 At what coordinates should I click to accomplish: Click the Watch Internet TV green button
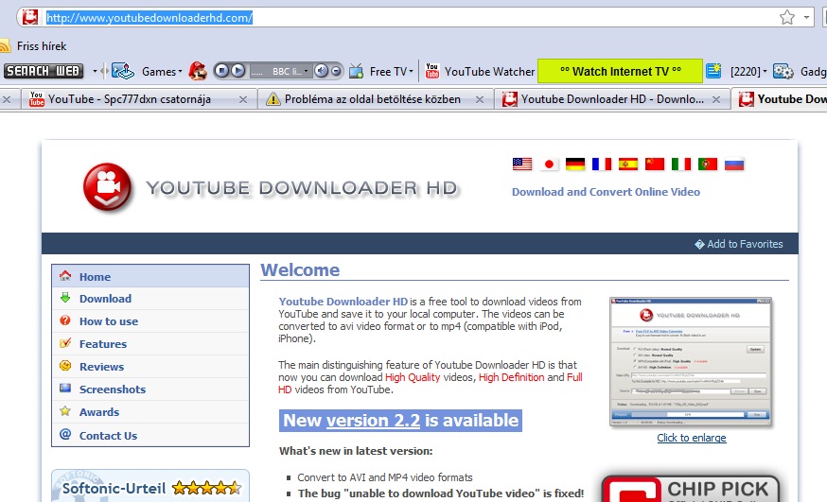pos(621,71)
